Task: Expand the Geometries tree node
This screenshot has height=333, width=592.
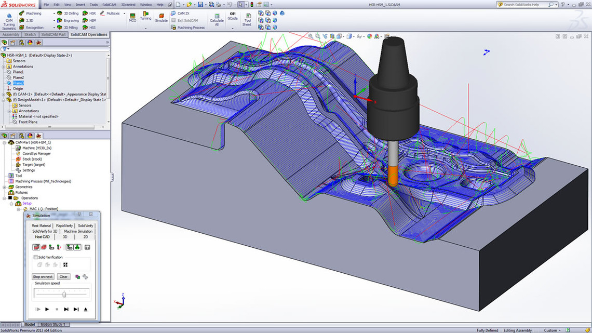Action: [x=4, y=187]
